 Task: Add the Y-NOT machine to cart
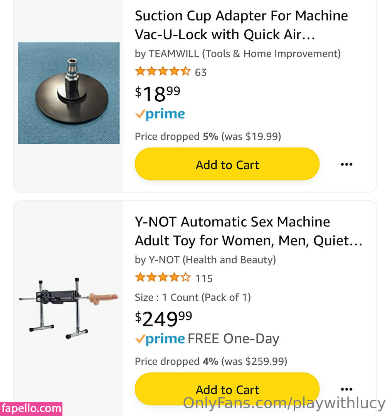[227, 389]
